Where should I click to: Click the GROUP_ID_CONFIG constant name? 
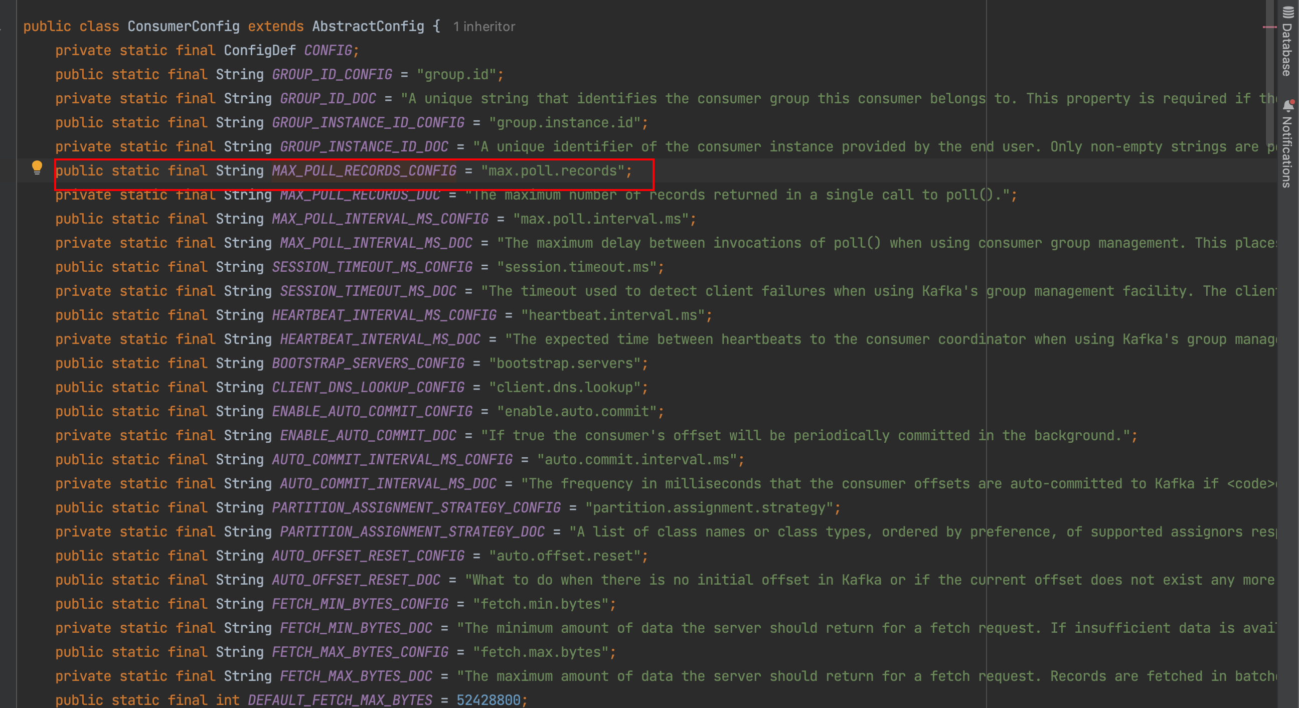[332, 75]
